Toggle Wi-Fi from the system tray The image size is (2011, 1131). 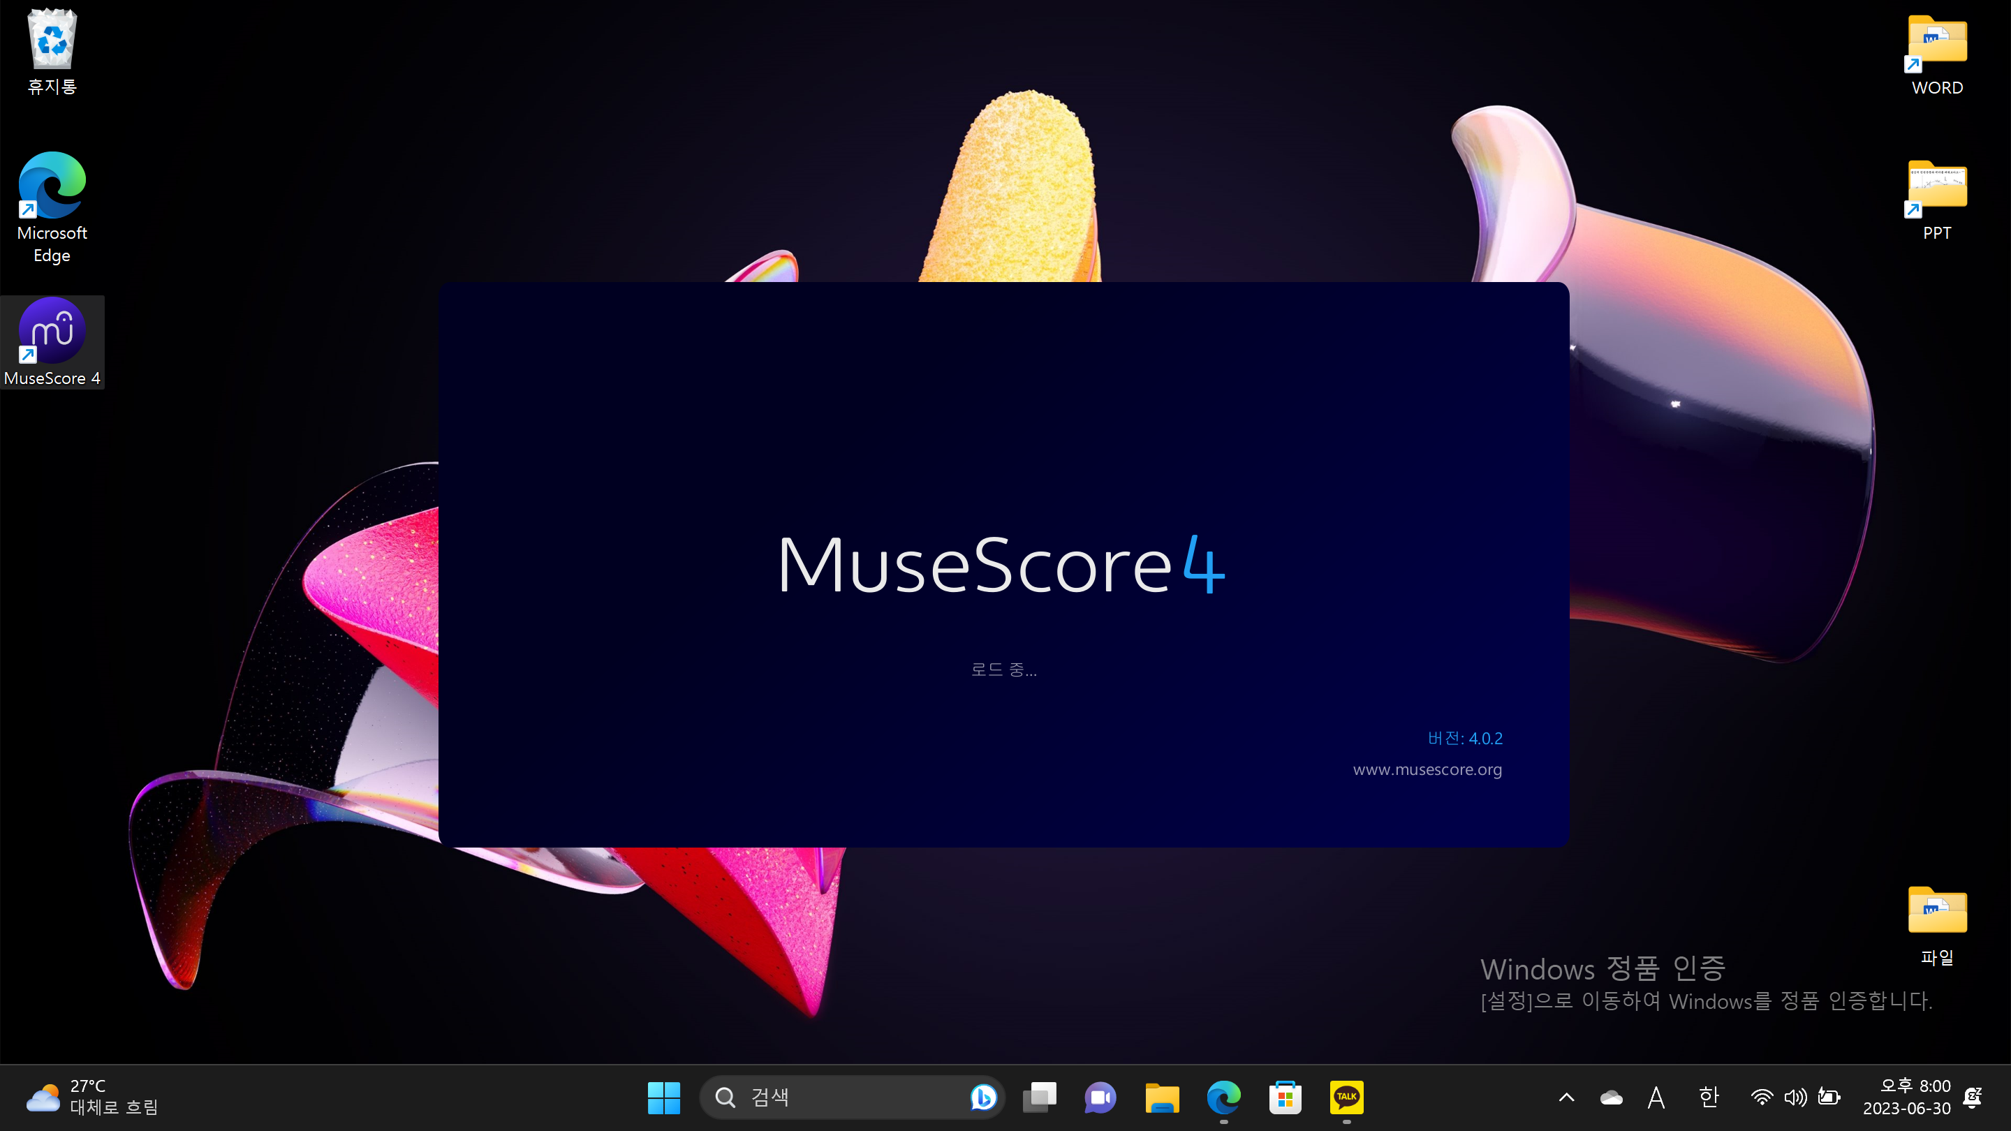[1761, 1097]
